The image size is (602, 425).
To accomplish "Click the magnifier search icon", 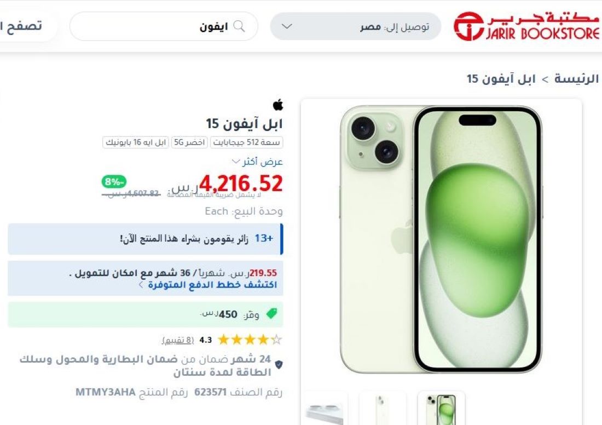I will click(x=239, y=26).
